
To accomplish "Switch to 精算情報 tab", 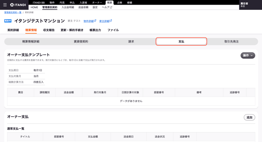I will tap(31, 30).
